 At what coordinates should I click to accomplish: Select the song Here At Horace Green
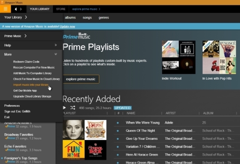[x=142, y=155]
